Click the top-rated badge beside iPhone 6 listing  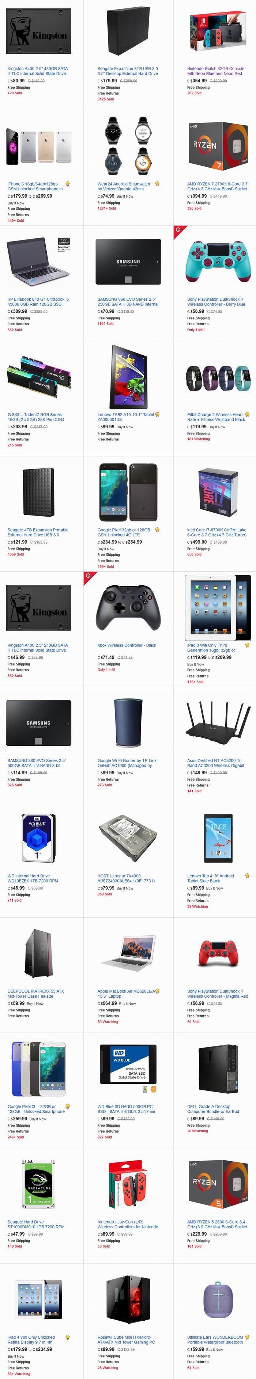click(67, 184)
